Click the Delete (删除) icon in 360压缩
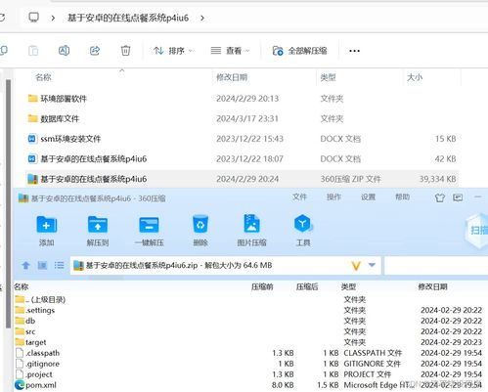Image resolution: width=488 pixels, height=392 pixels. (200, 224)
